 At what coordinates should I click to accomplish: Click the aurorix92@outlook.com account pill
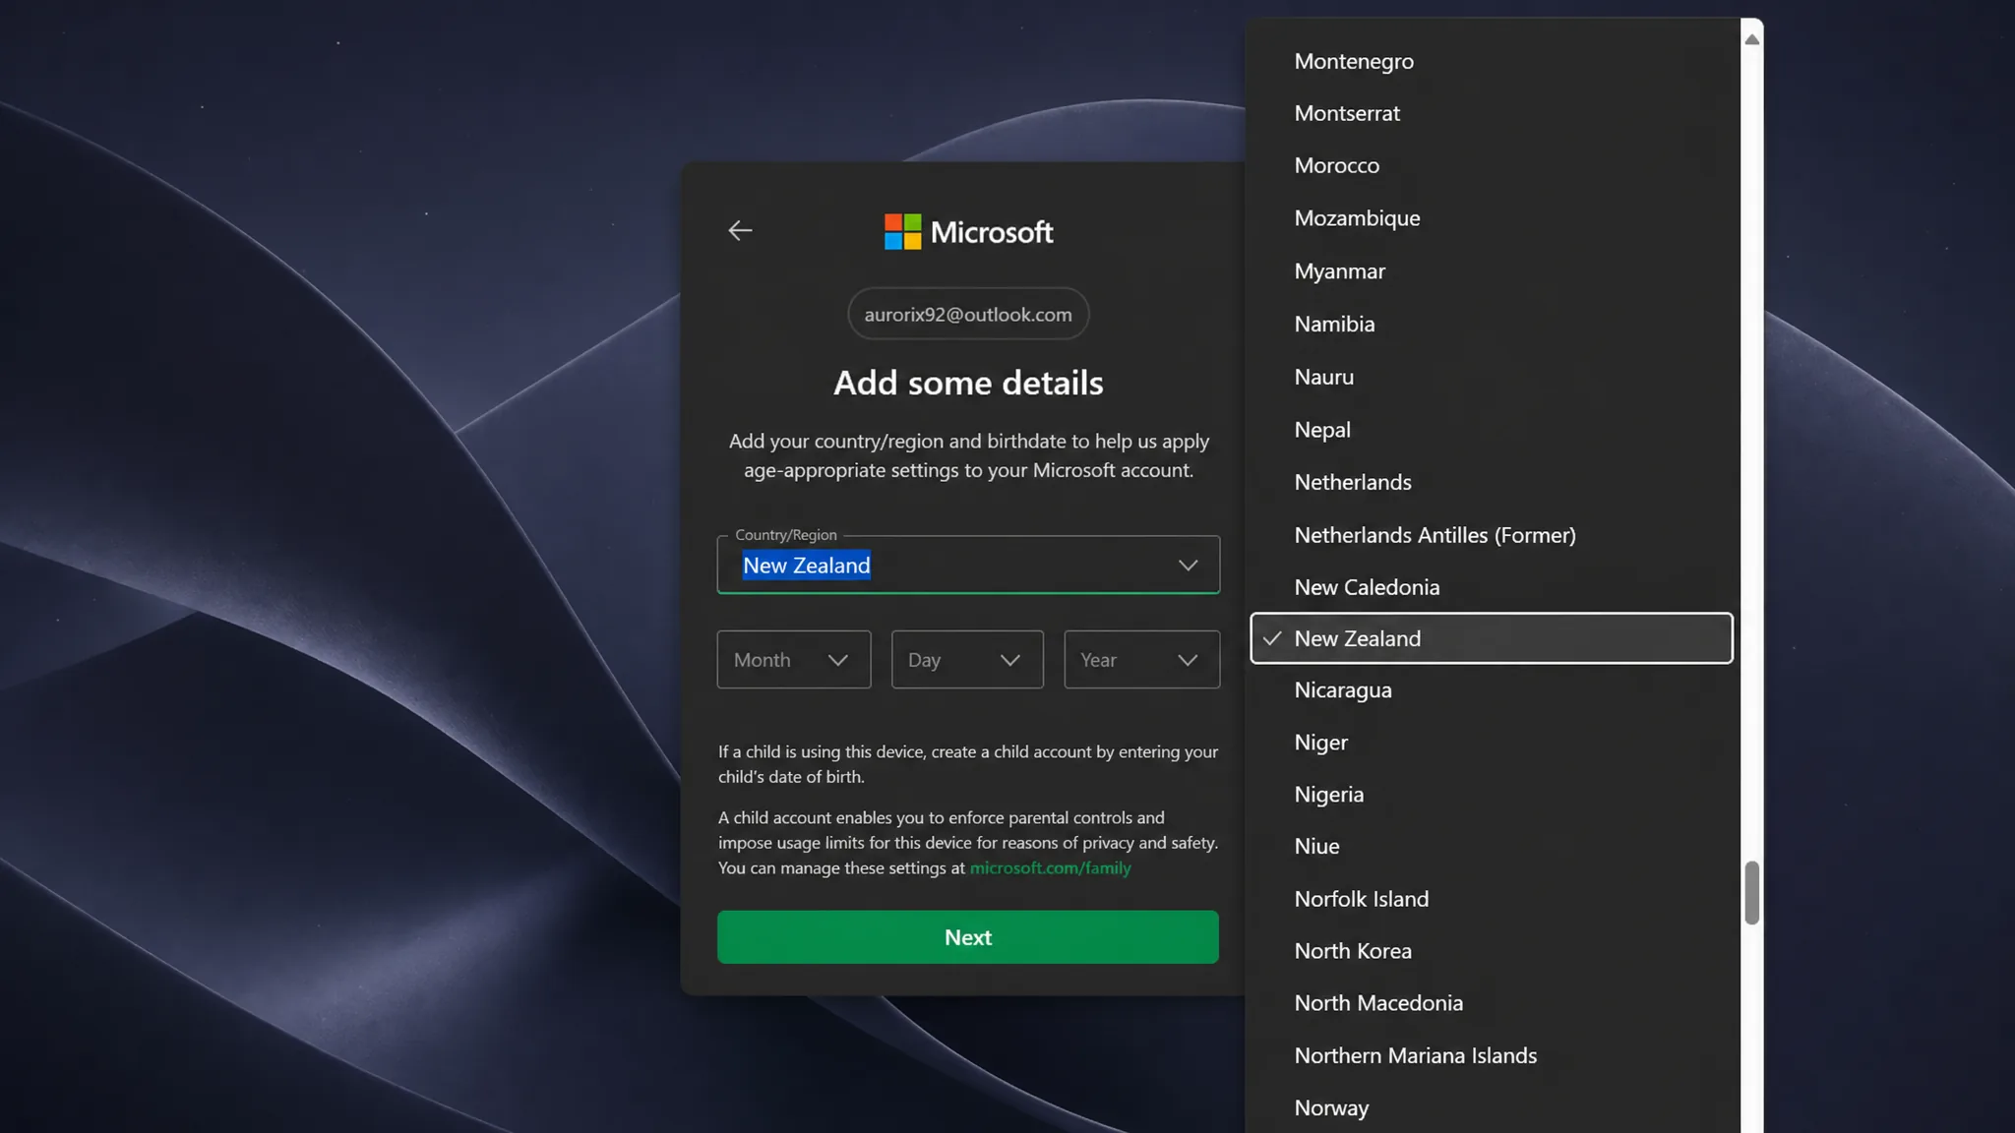coord(968,314)
